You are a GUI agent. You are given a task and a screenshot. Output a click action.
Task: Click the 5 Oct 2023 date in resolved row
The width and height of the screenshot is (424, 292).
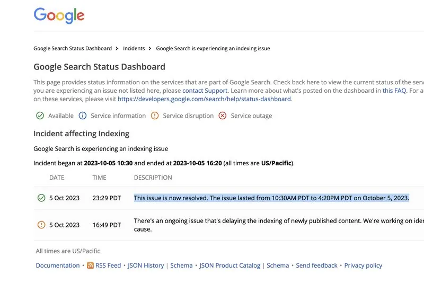64,198
